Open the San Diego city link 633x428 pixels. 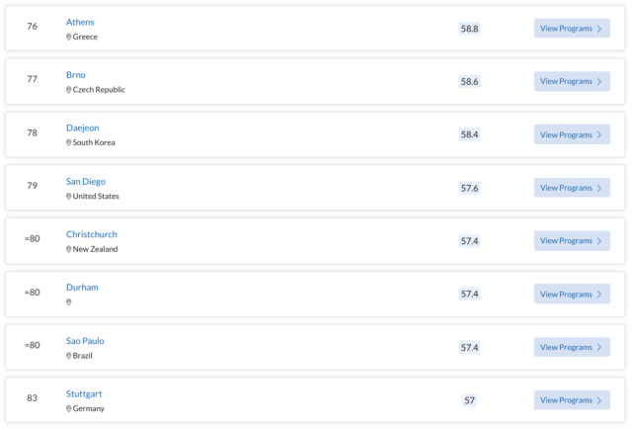(86, 182)
